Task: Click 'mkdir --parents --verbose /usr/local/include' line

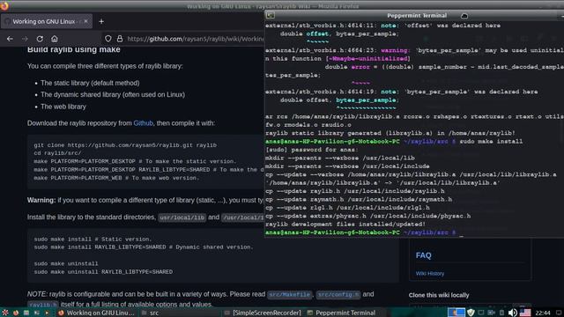Action: [x=347, y=166]
